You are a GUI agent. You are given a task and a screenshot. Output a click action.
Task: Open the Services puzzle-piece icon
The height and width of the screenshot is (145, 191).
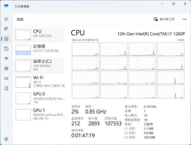(x=6, y=88)
